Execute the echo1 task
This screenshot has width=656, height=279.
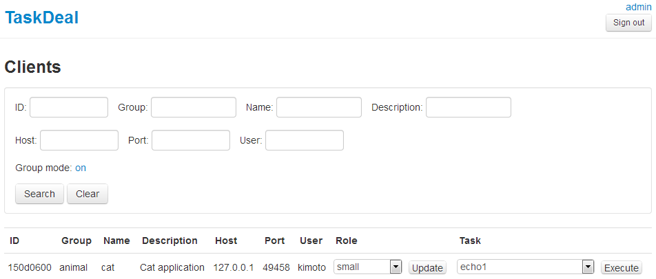[622, 268]
